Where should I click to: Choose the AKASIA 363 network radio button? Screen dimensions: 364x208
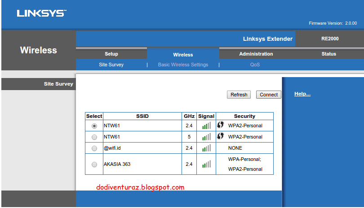94,165
